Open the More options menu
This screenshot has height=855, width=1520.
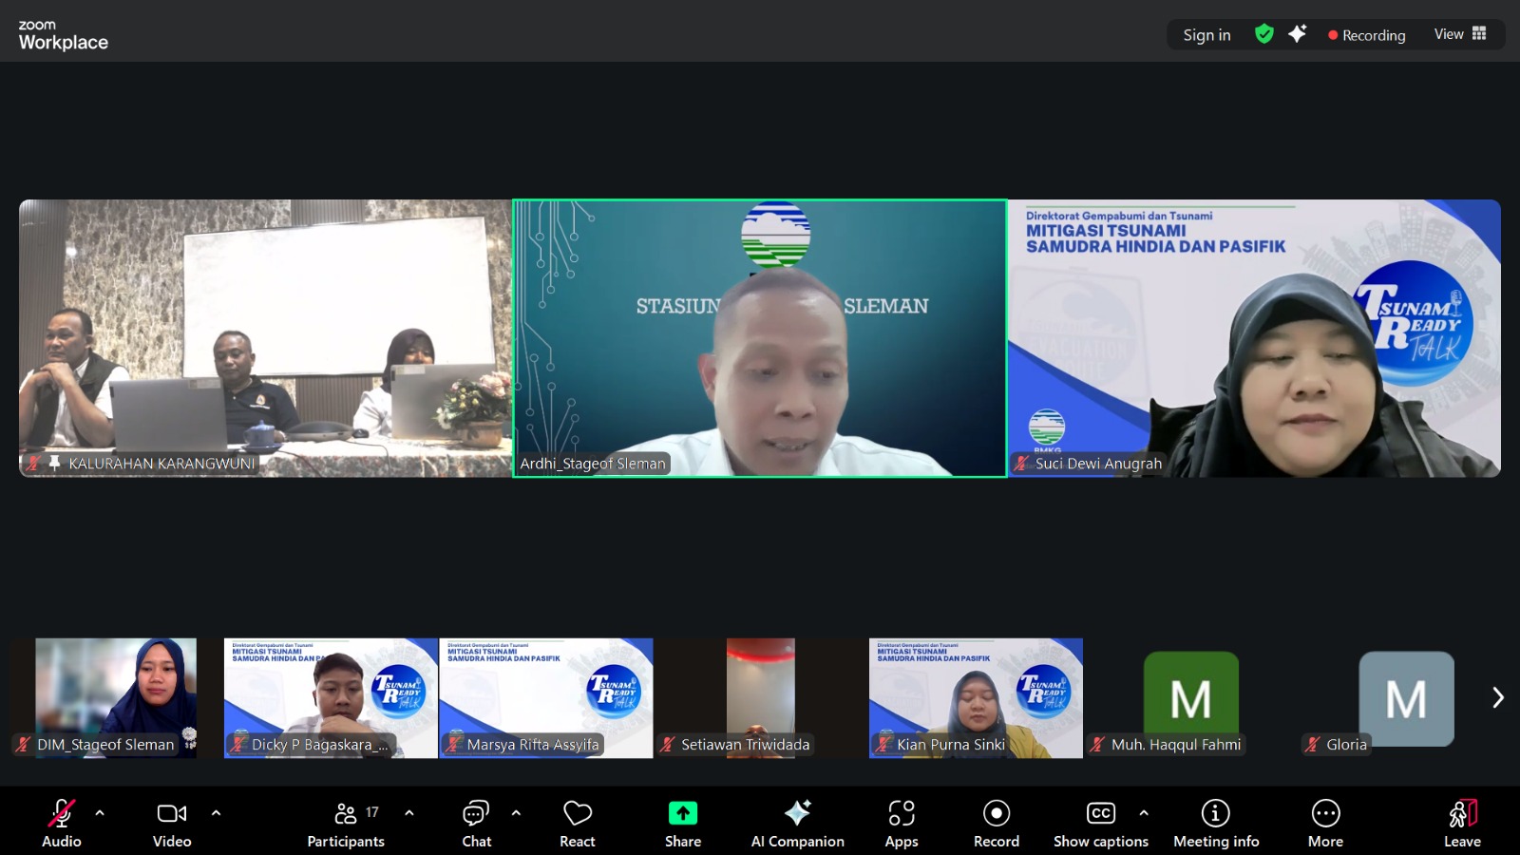click(x=1325, y=824)
